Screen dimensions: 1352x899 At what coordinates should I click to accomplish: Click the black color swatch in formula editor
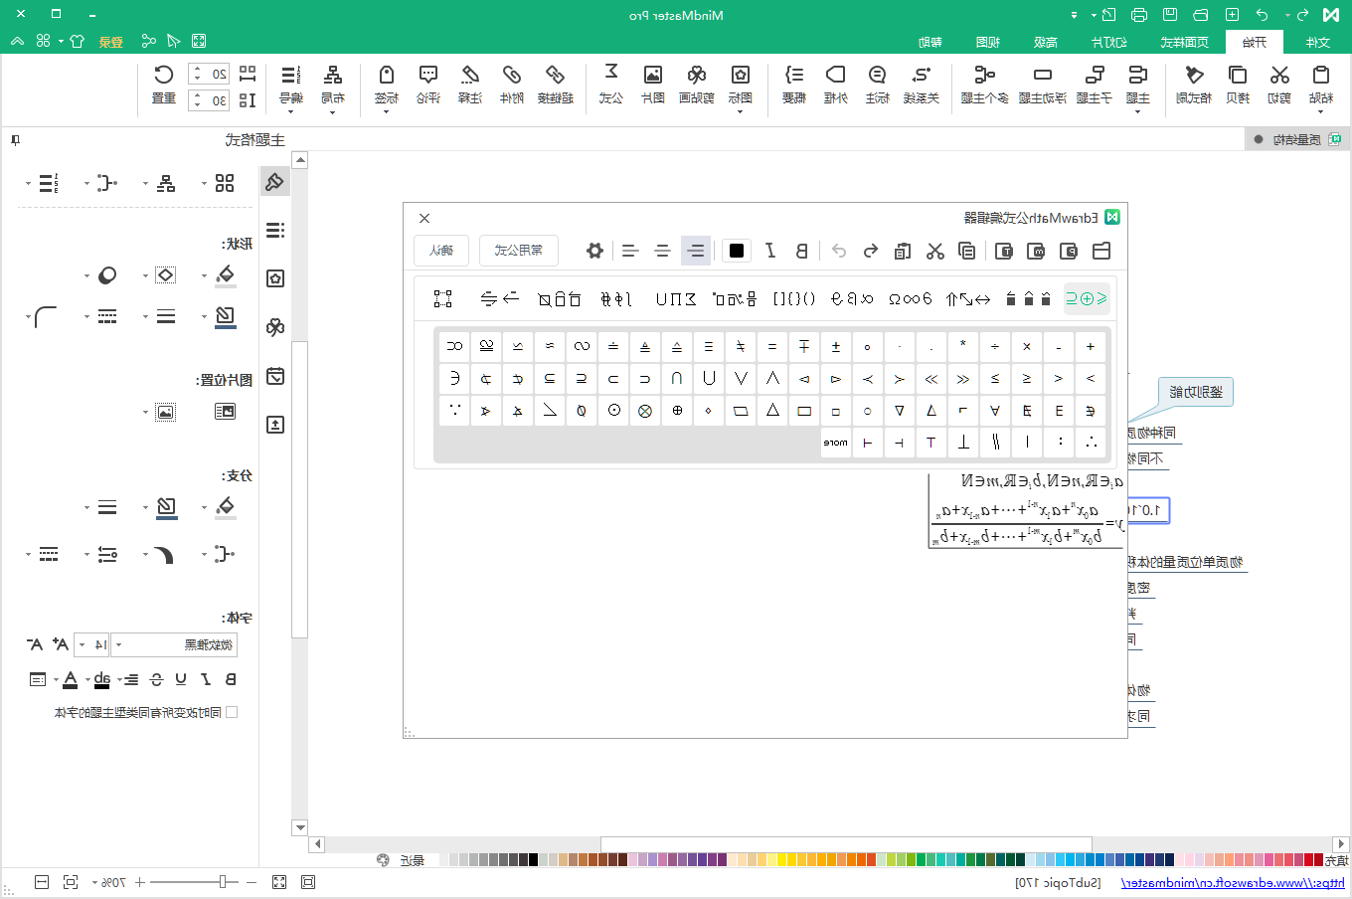pos(737,251)
